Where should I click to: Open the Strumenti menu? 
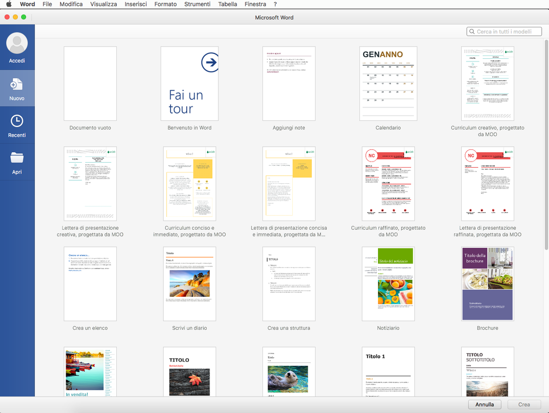pos(197,4)
